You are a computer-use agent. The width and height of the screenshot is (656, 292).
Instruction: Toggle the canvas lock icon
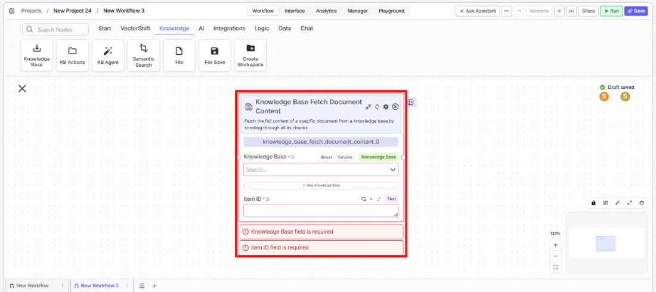593,203
